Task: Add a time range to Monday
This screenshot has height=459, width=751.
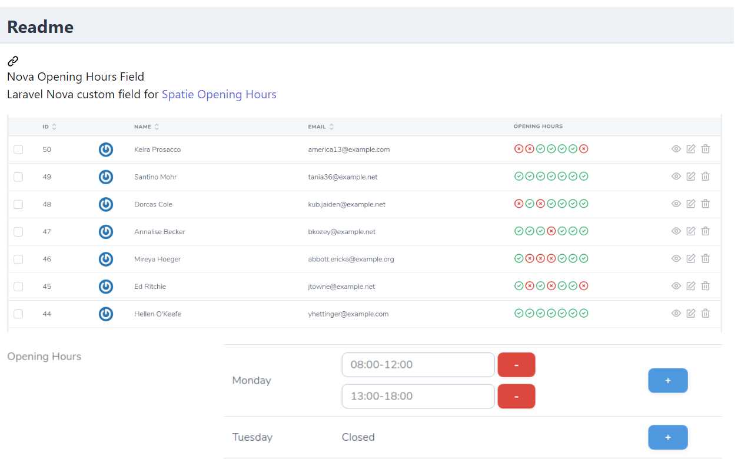Action: (667, 381)
